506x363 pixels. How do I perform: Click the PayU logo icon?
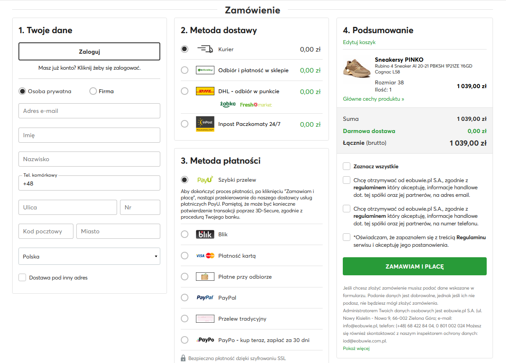point(205,180)
